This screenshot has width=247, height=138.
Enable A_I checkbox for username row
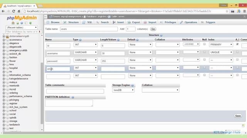point(237,52)
